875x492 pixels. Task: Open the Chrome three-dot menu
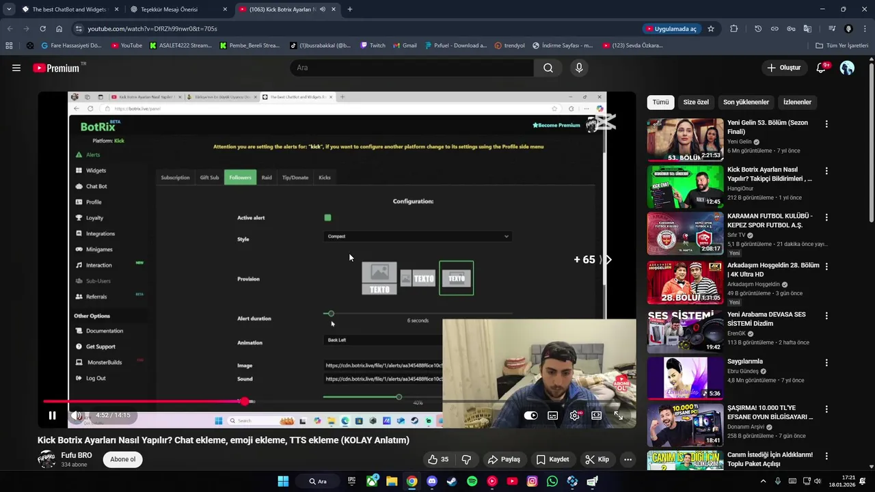(863, 29)
